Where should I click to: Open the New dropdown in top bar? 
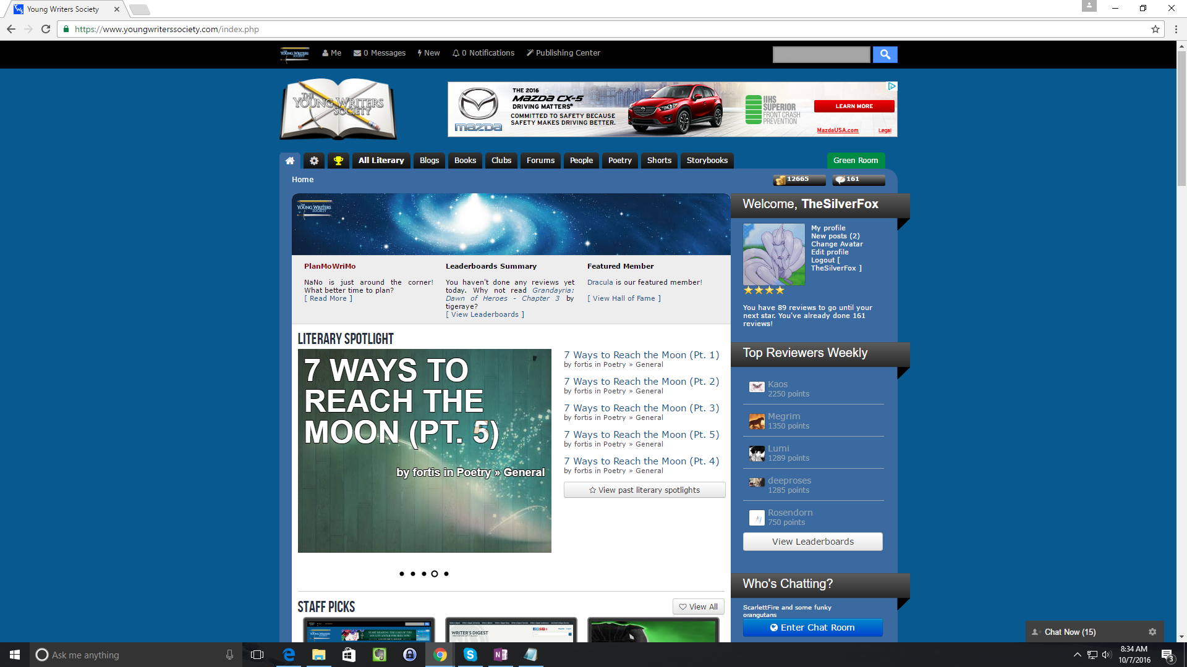428,53
